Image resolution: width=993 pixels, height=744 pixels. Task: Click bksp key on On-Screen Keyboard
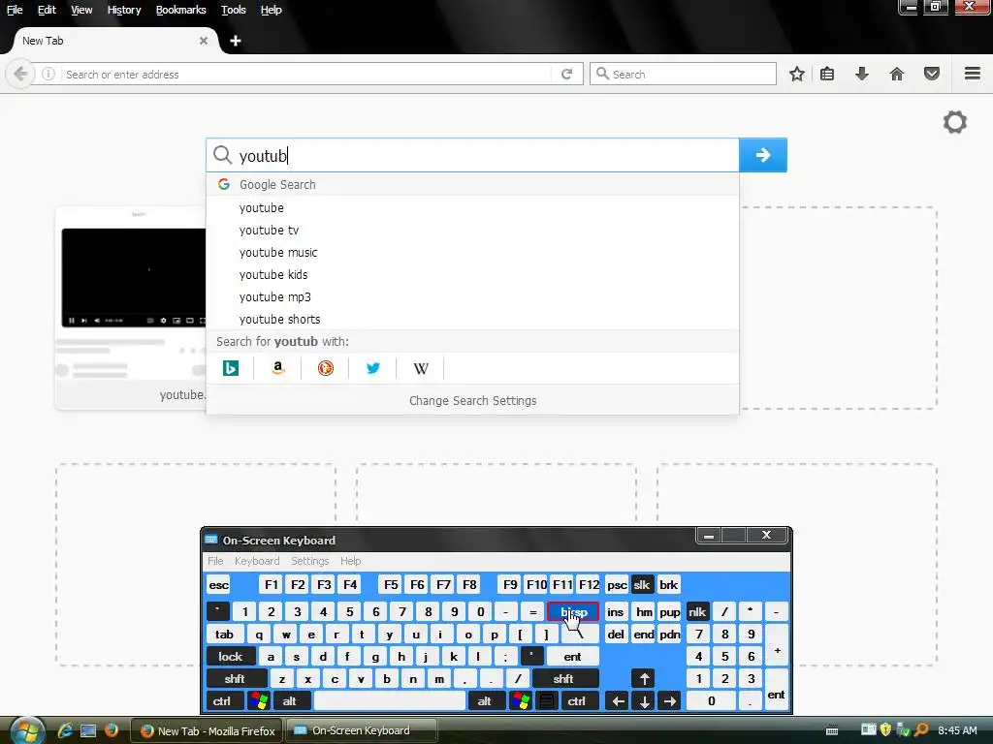click(572, 612)
